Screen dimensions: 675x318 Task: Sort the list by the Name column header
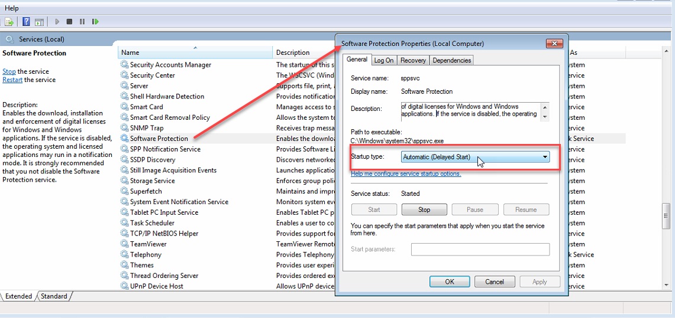click(195, 53)
